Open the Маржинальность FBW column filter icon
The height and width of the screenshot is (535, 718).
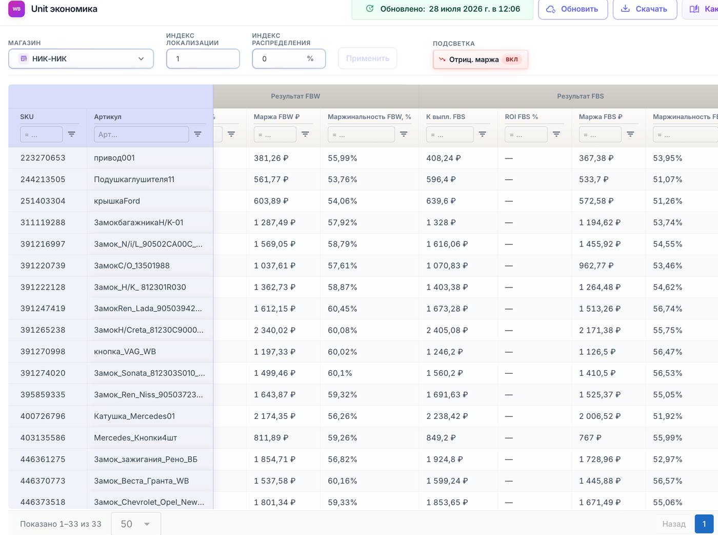coord(404,134)
